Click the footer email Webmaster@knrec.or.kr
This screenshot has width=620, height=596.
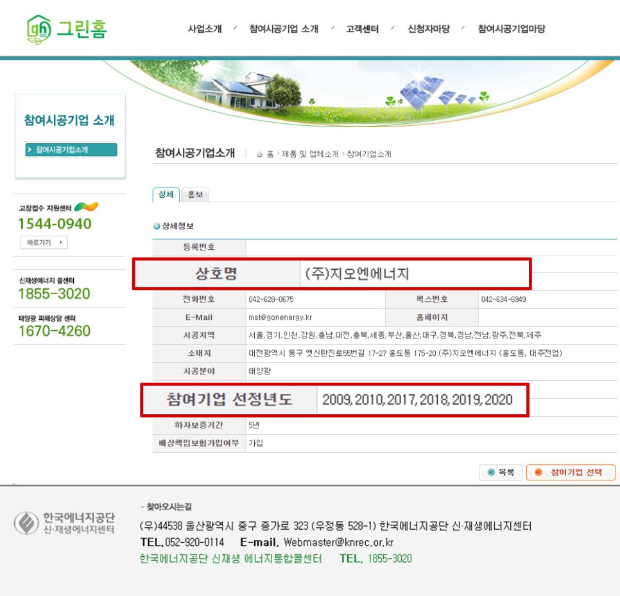[x=338, y=542]
